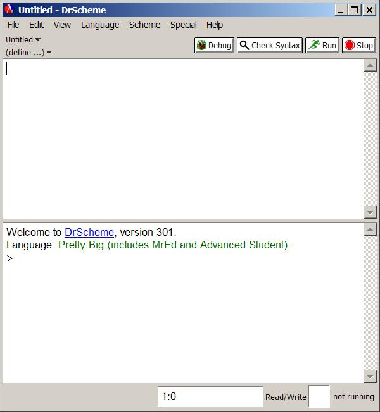This screenshot has height=412, width=380.
Task: Click the interactions pane scroll up arrow
Action: click(370, 230)
